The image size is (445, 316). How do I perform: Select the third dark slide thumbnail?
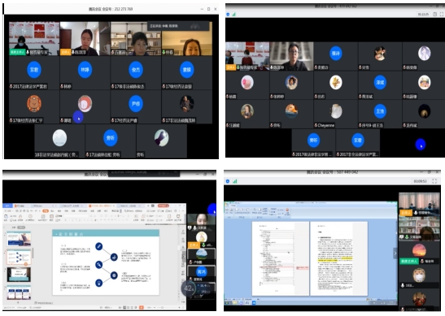click(x=19, y=275)
